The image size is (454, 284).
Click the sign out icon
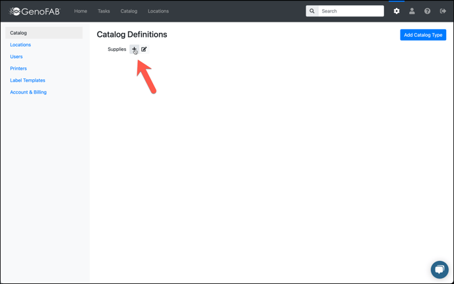[443, 11]
